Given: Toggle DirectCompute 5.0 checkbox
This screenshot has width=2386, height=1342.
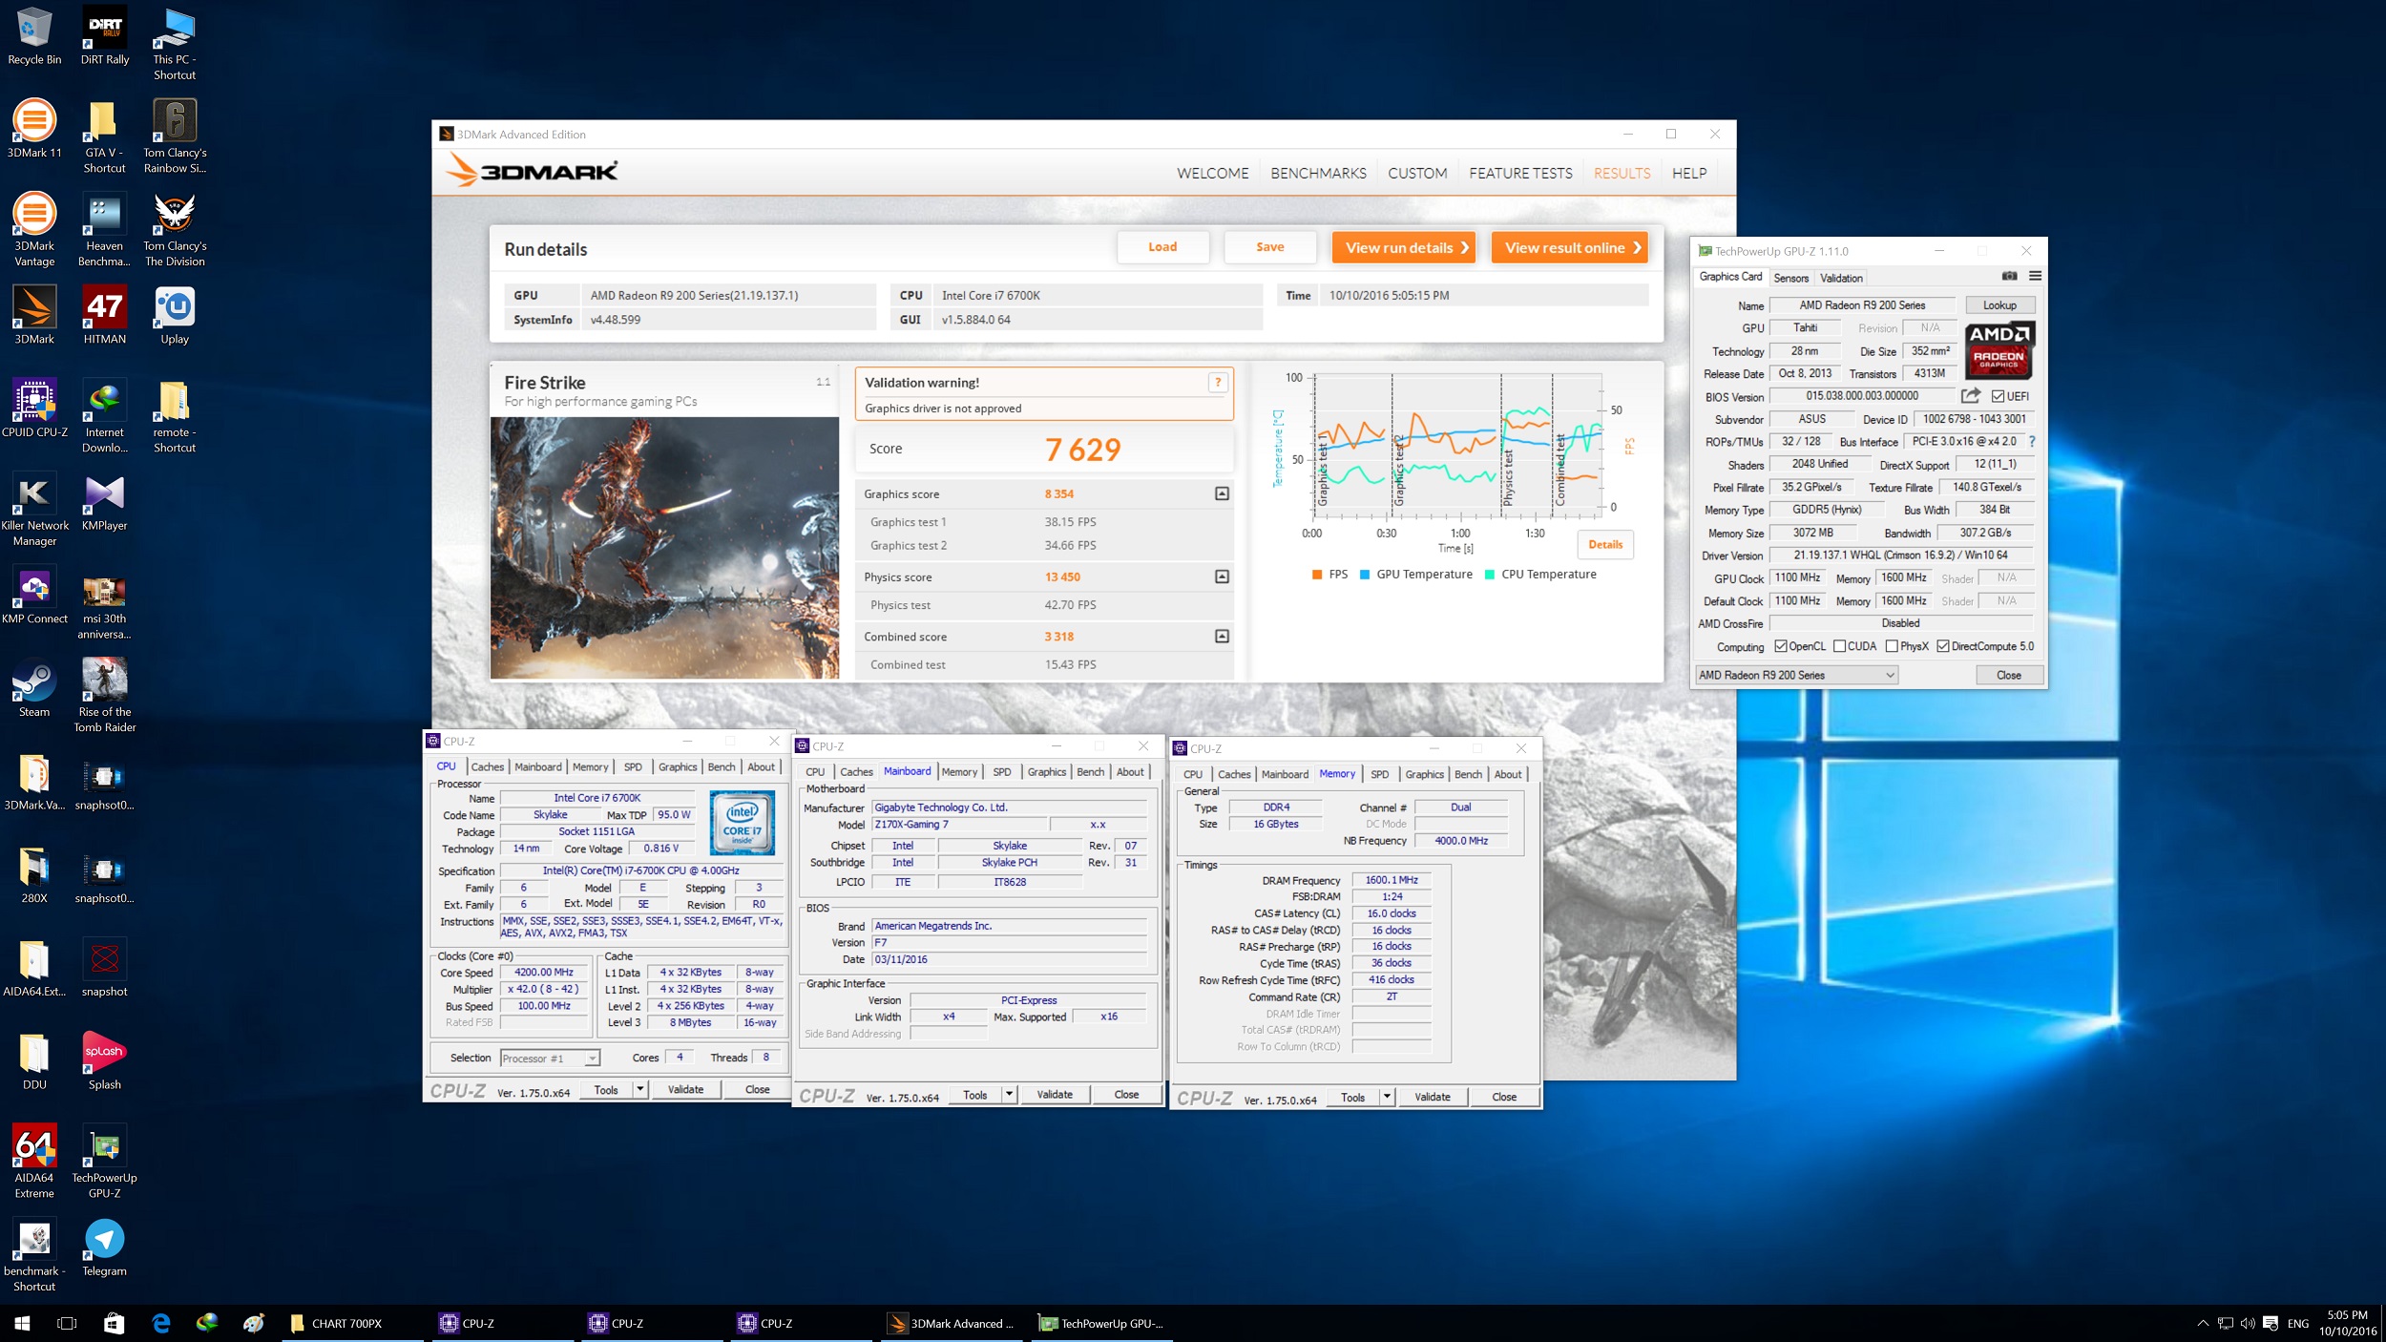Looking at the screenshot, I should click(1942, 646).
